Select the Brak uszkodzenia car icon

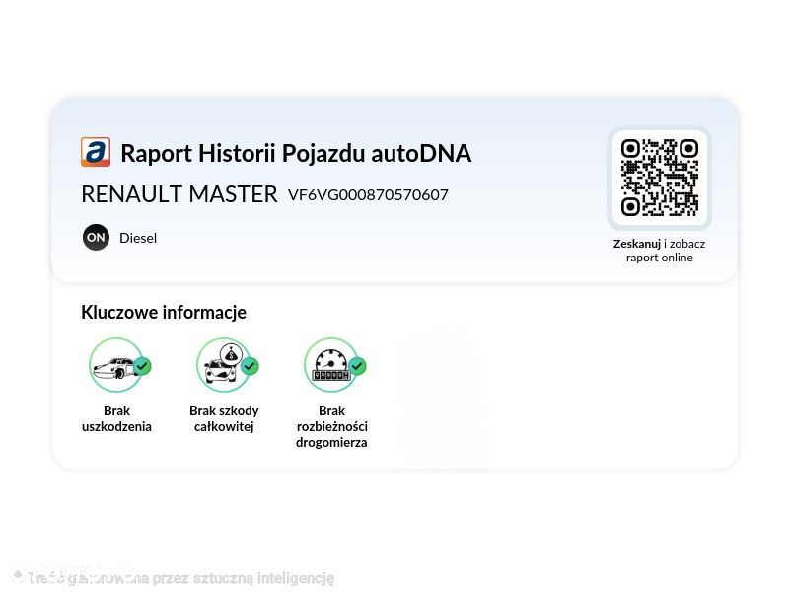119,365
